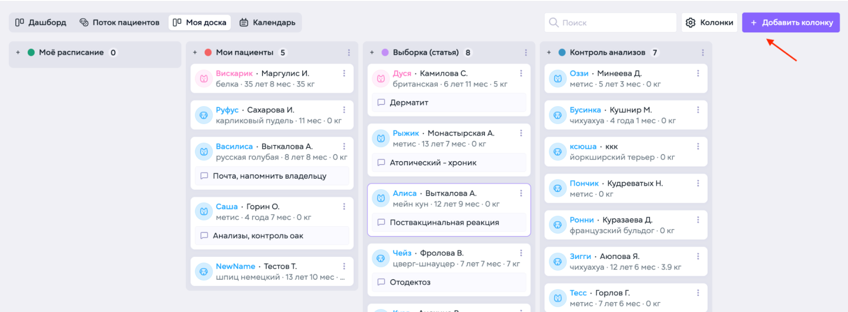This screenshot has width=848, height=312.
Task: Open note 'Почта, напомнить владельцу'
Action: point(272,176)
